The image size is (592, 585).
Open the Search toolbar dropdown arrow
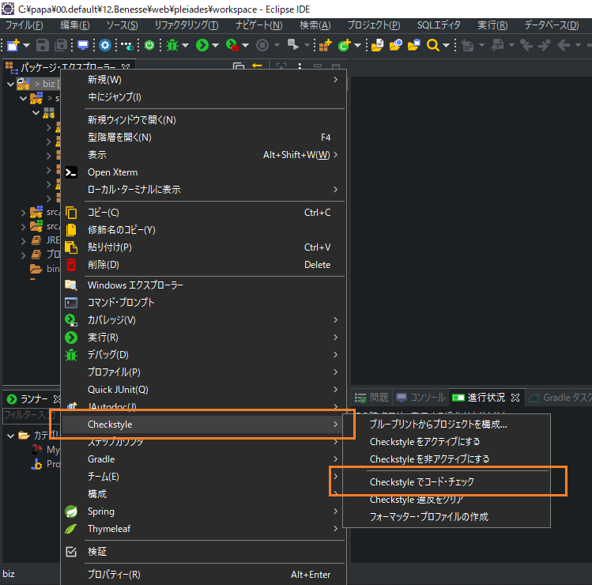tap(446, 45)
